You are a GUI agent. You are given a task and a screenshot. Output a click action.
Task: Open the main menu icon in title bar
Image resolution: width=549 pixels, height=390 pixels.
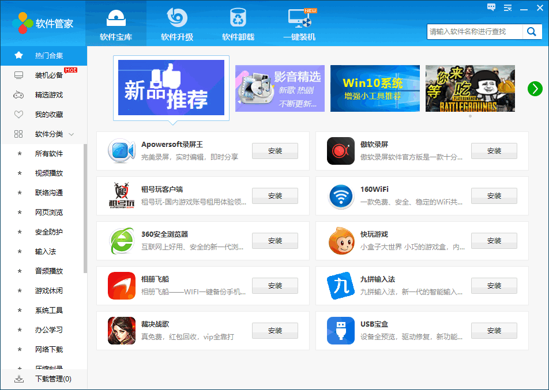click(507, 7)
